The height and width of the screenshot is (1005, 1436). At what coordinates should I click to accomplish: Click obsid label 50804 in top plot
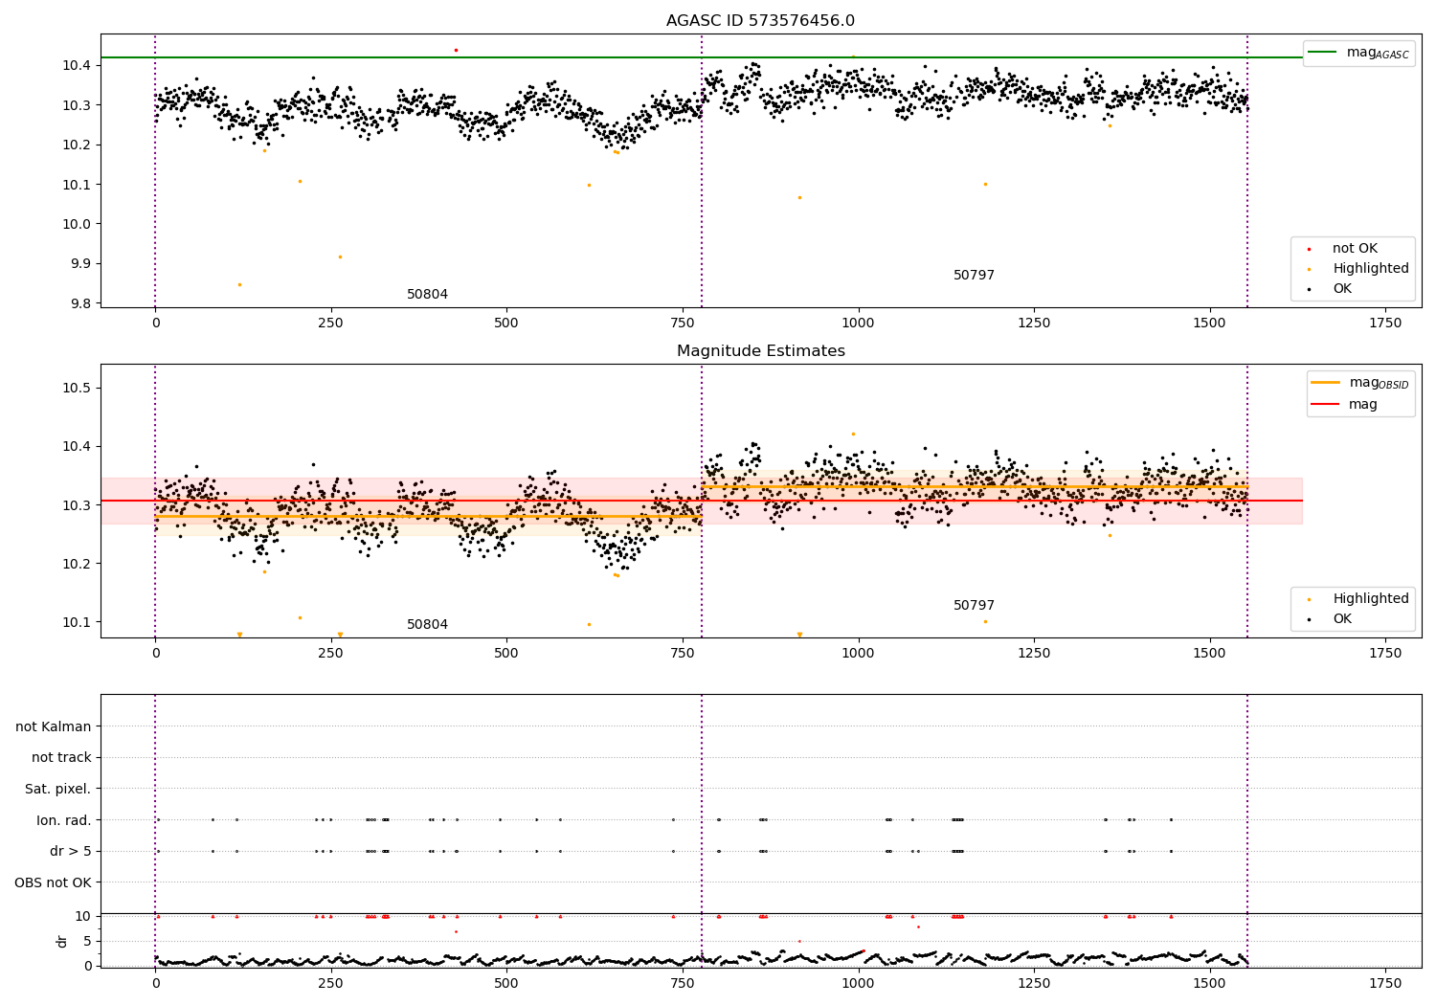(427, 295)
